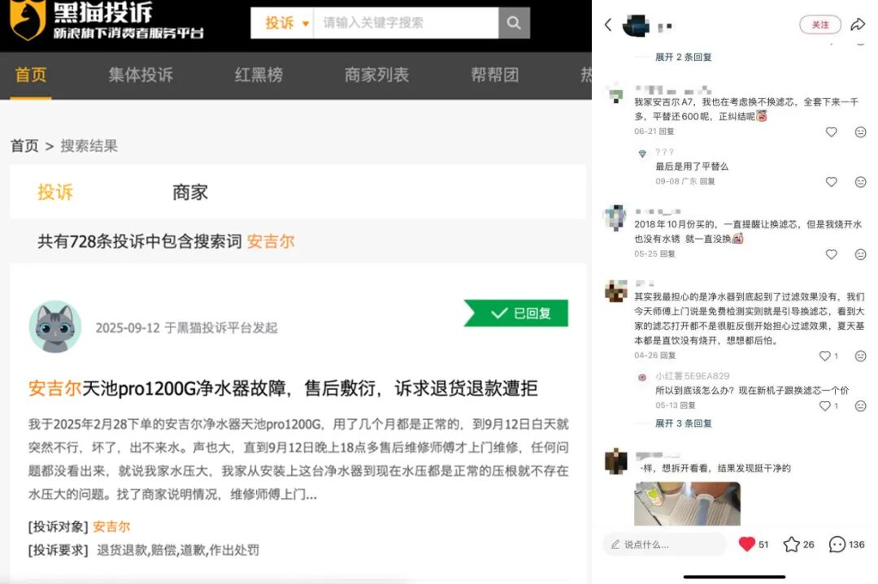This screenshot has width=878, height=584.
Task: Go back with the left chevron
Action: coord(609,24)
